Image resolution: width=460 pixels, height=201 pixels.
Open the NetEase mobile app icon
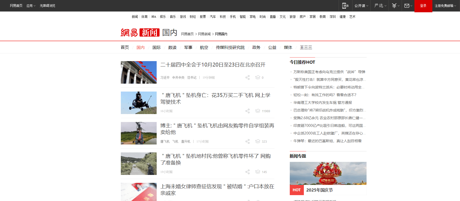346,6
